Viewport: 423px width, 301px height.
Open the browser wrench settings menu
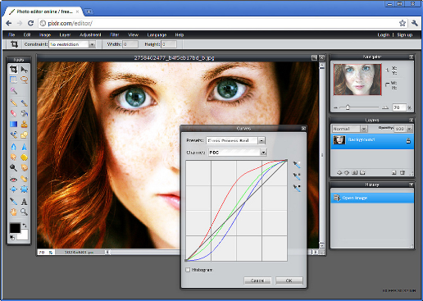(x=415, y=23)
